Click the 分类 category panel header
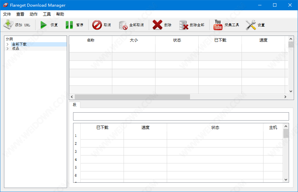The image size is (298, 192). (9, 39)
